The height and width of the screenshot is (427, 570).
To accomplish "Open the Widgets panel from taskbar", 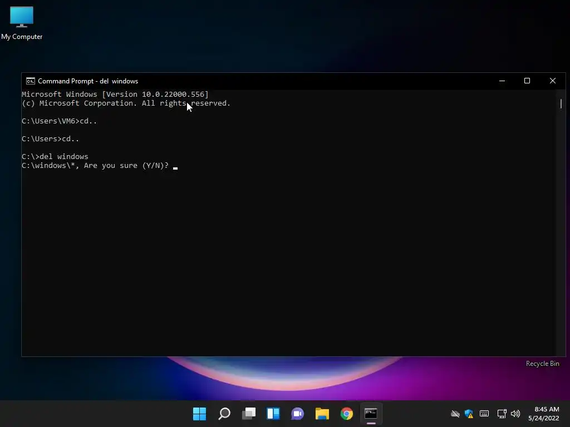I will tap(273, 414).
